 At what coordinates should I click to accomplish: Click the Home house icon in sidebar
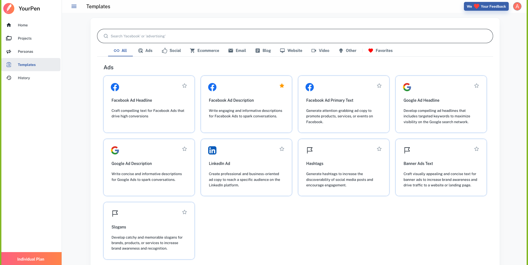coord(9,25)
